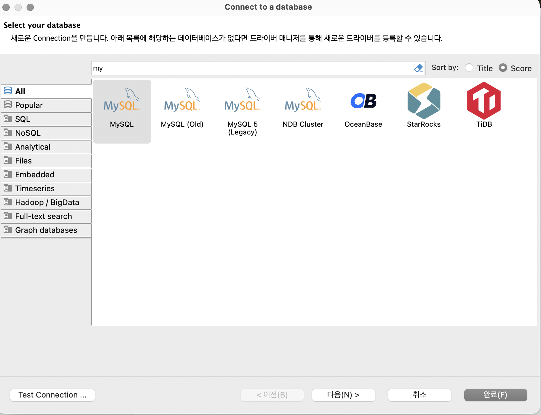Open the SQL category

pyautogui.click(x=46, y=119)
